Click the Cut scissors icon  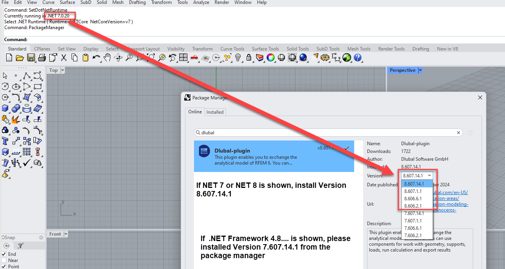pyautogui.click(x=64, y=58)
